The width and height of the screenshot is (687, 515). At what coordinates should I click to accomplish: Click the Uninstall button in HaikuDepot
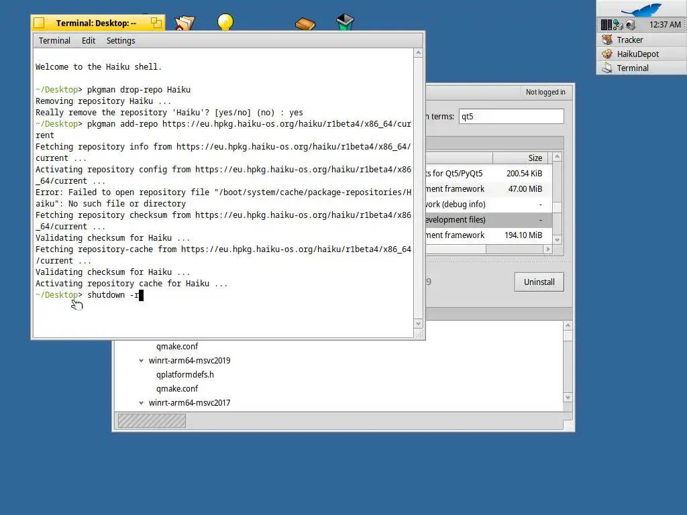539,282
